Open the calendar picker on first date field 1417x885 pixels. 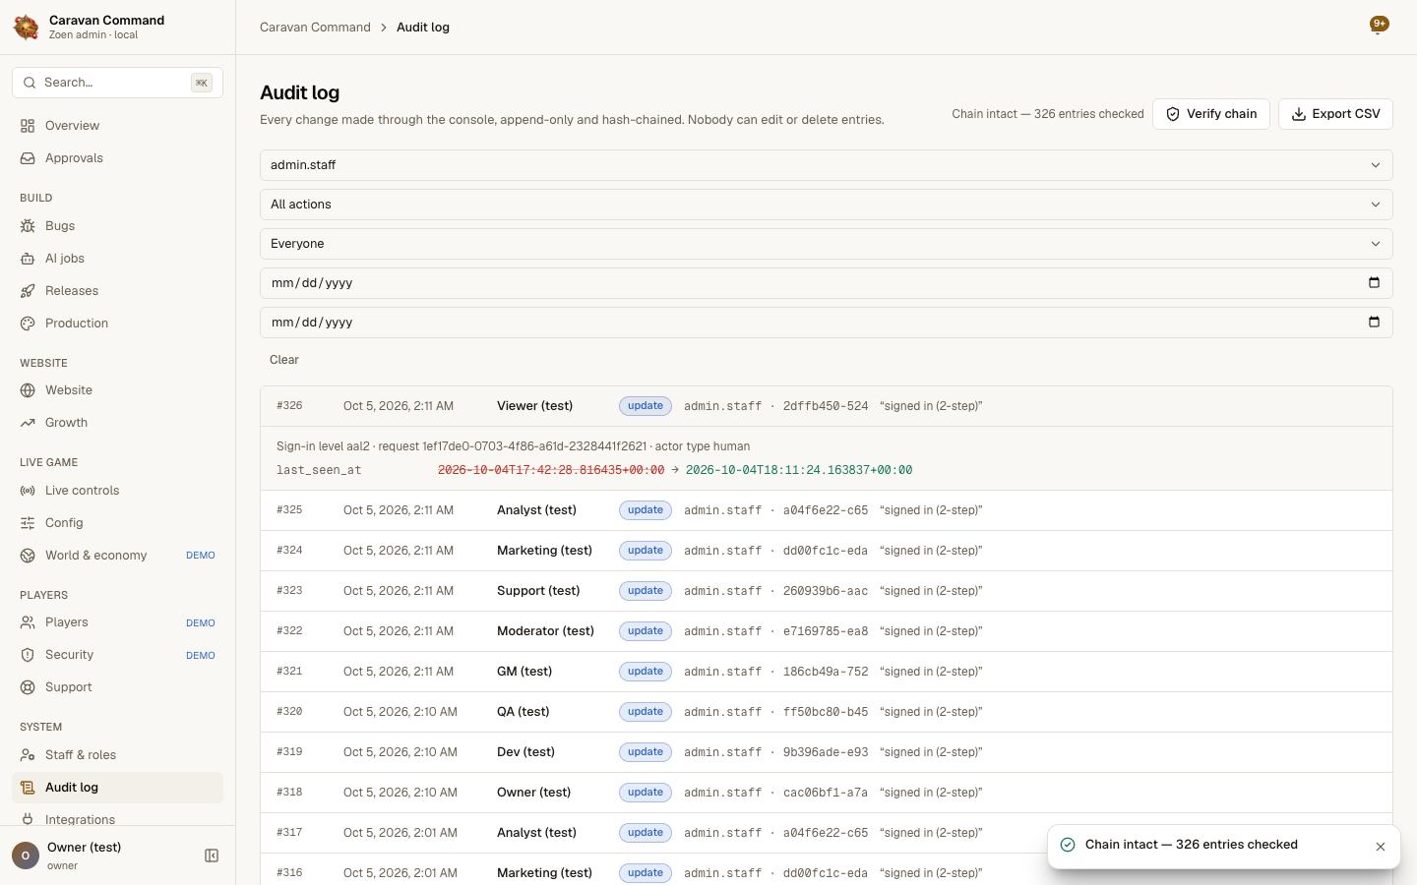pos(1374,283)
